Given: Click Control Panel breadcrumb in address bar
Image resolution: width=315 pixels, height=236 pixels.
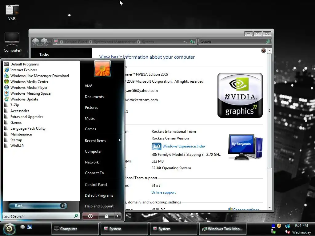Looking at the screenshot, I should [x=76, y=42].
